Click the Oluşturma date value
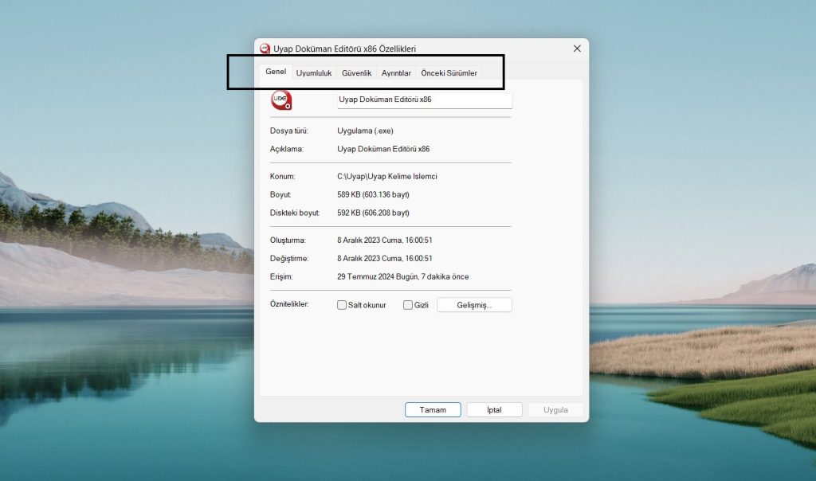This screenshot has width=816, height=481. point(385,240)
